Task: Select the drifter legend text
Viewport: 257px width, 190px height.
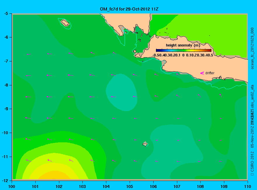Action: pos(210,73)
